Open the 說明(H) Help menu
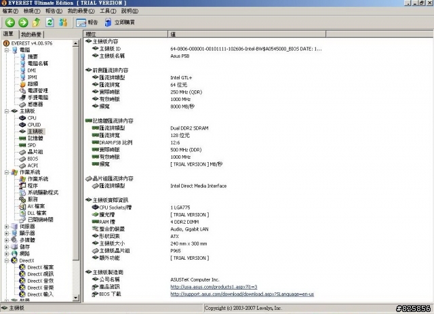434x314 pixels. [x=130, y=11]
